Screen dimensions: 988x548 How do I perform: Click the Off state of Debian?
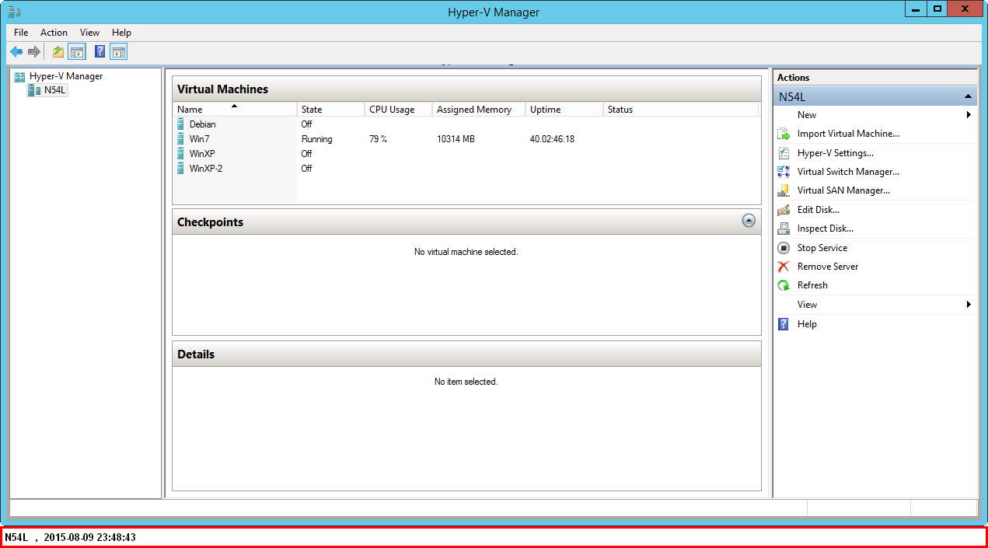306,124
